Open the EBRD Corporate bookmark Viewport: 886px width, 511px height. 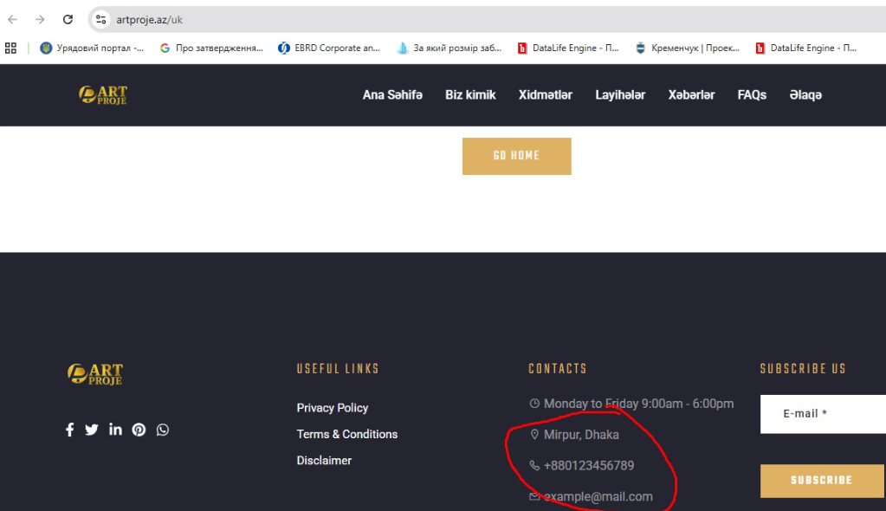tap(329, 49)
